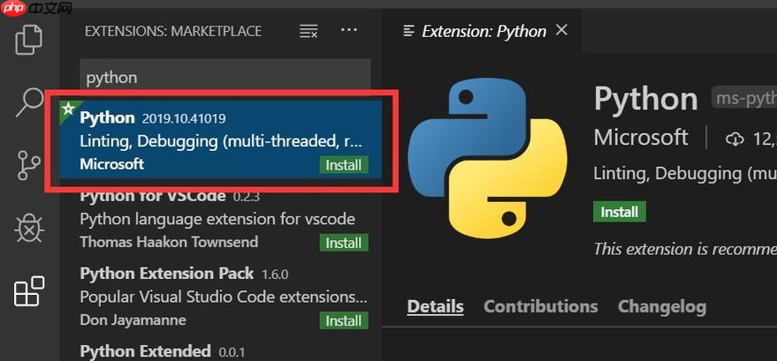Open the Search magnifier in activity bar
This screenshot has height=361, width=777.
click(x=29, y=101)
